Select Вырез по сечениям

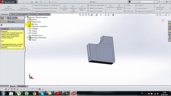pyautogui.click(x=95, y=8)
